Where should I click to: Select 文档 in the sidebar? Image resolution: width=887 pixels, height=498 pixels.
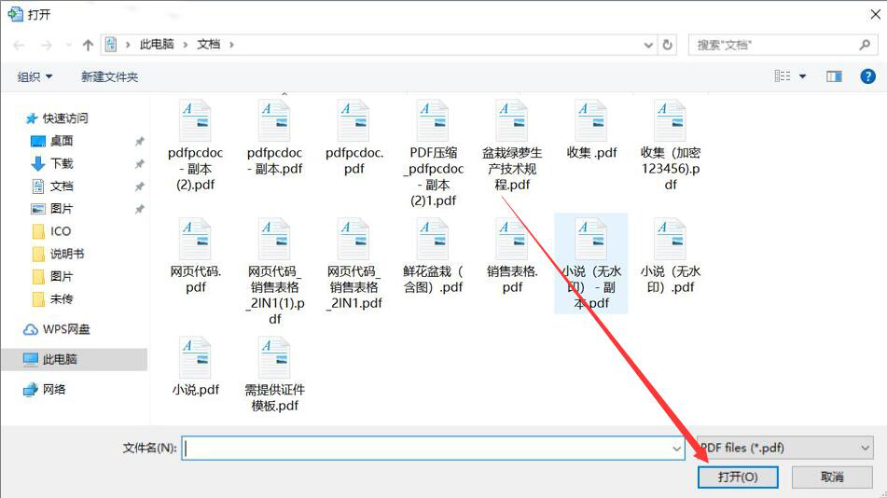pyautogui.click(x=51, y=187)
